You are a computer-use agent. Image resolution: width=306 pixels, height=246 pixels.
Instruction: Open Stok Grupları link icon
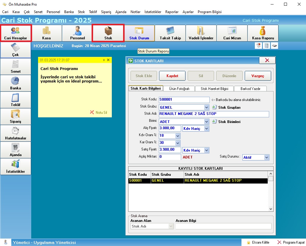click(214, 107)
